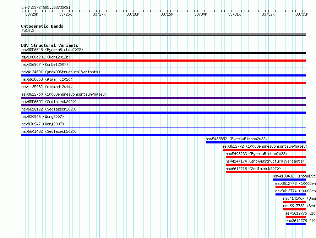The image size is (316, 238).
Task: Click the red dgv1080e201 variant bar
Action: pyautogui.click(x=163, y=61)
